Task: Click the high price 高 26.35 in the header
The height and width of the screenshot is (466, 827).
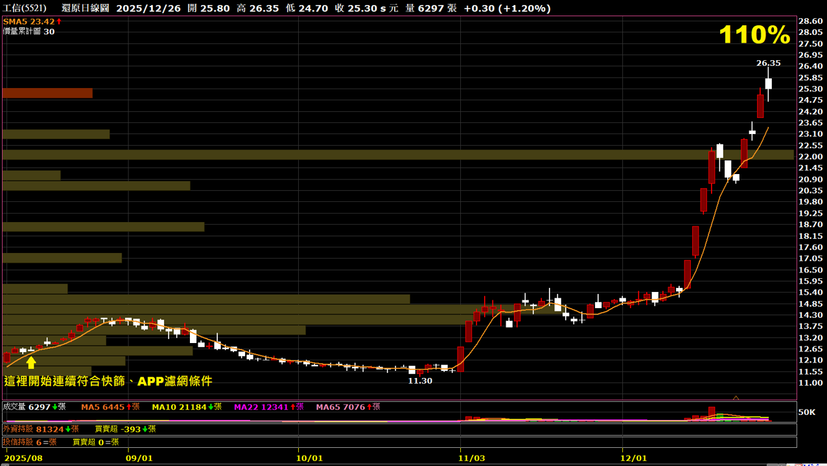Action: [257, 8]
